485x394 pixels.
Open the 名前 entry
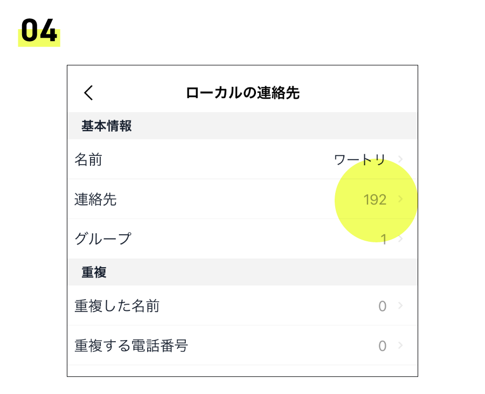(88, 159)
